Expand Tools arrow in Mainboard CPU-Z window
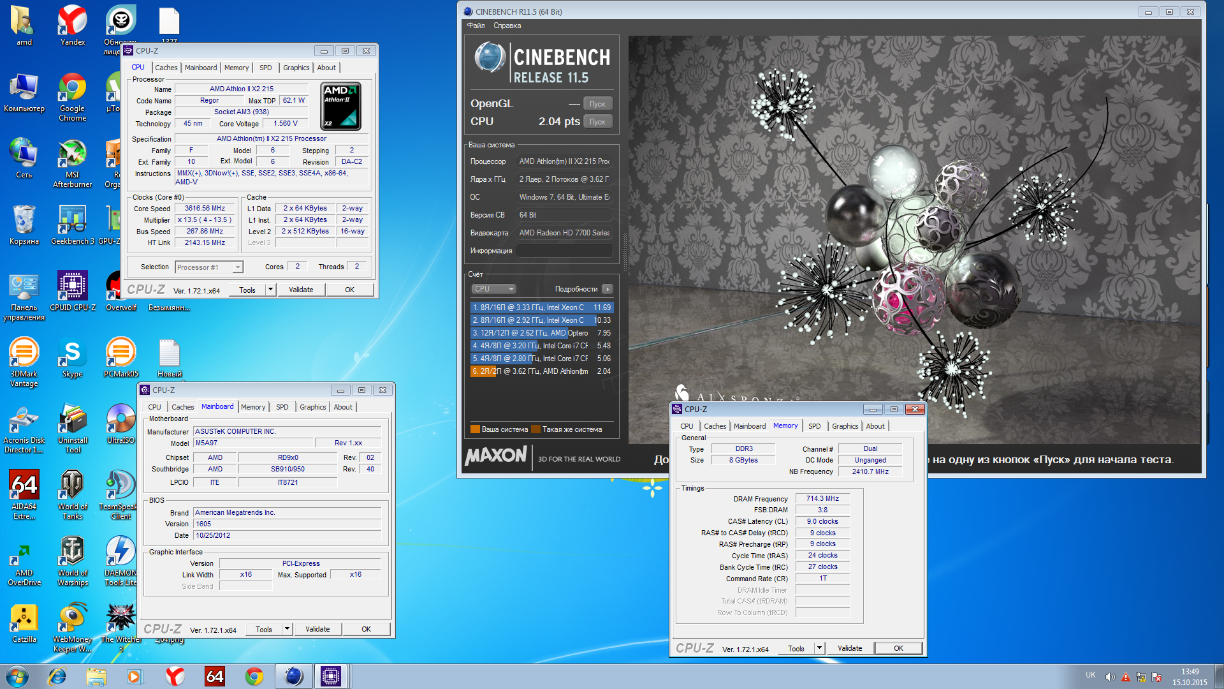This screenshot has width=1224, height=689. click(287, 629)
